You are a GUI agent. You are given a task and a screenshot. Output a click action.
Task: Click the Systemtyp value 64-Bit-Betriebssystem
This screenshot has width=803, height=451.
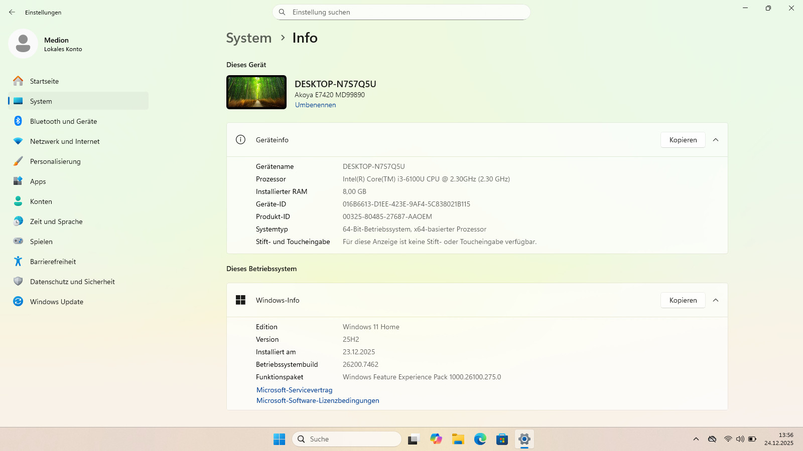coord(415,229)
